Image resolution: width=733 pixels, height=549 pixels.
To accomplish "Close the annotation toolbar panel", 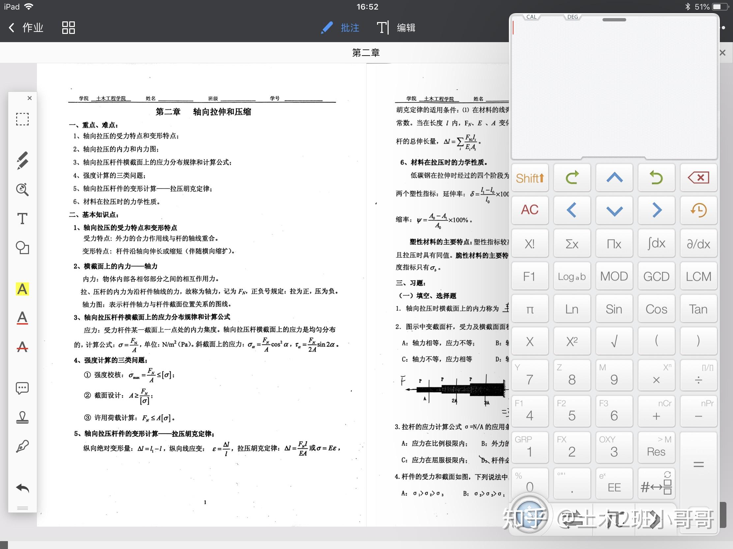I will [x=29, y=98].
